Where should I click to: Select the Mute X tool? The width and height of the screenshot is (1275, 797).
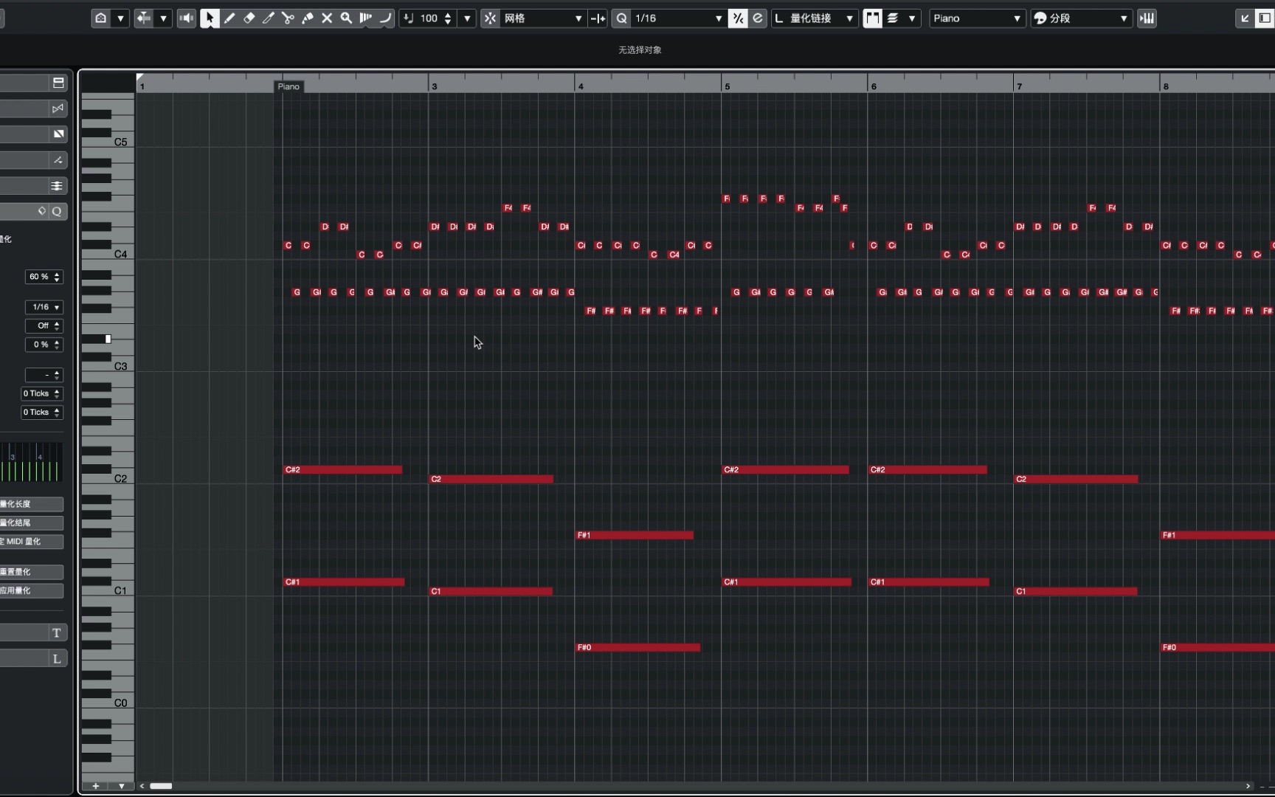pos(327,18)
